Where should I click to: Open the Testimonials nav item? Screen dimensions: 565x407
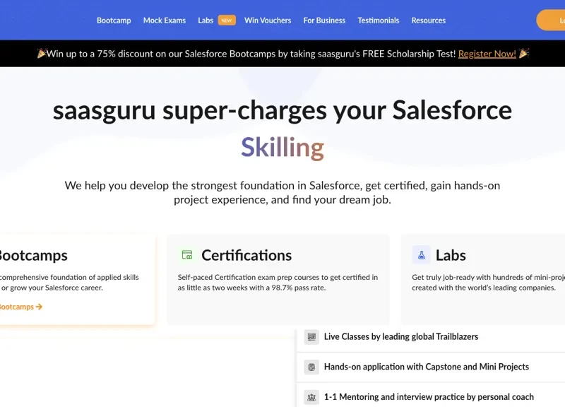point(379,20)
